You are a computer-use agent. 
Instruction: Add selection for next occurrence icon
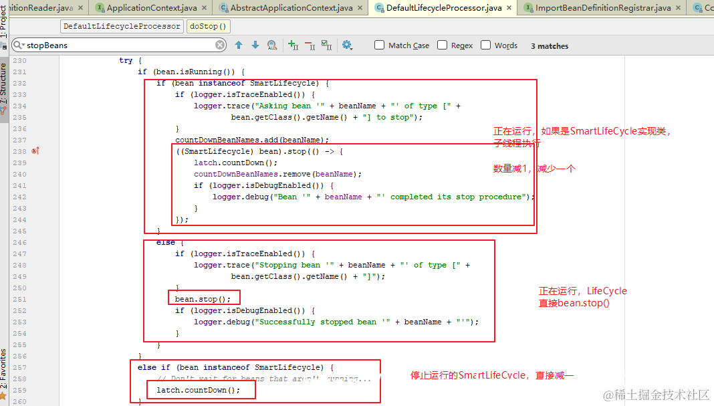pyautogui.click(x=293, y=45)
